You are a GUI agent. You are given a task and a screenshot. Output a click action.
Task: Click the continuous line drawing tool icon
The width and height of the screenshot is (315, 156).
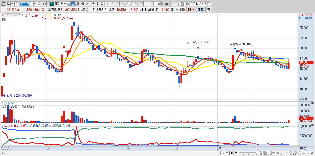pyautogui.click(x=177, y=4)
